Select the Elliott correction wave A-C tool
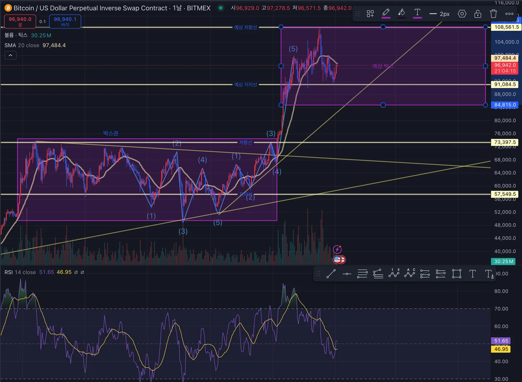The height and width of the screenshot is (382, 522). (x=410, y=273)
